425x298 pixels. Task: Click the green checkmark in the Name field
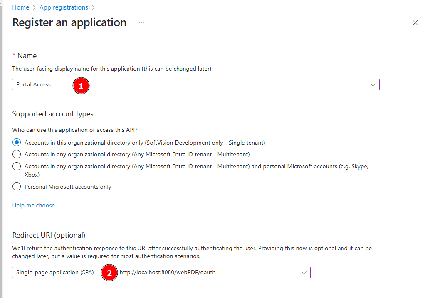(x=373, y=84)
